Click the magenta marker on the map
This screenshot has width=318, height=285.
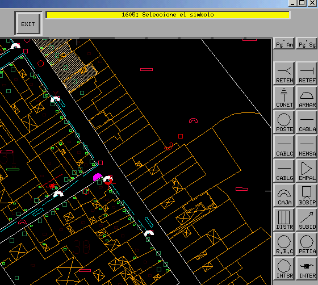97,177
